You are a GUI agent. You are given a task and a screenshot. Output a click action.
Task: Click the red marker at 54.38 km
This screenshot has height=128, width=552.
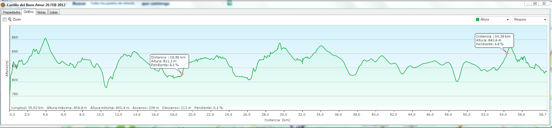(x=507, y=53)
